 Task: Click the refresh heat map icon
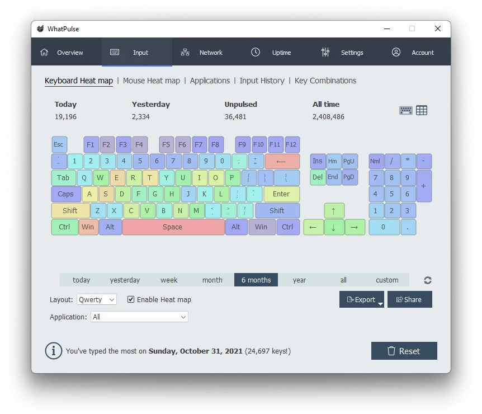point(428,280)
